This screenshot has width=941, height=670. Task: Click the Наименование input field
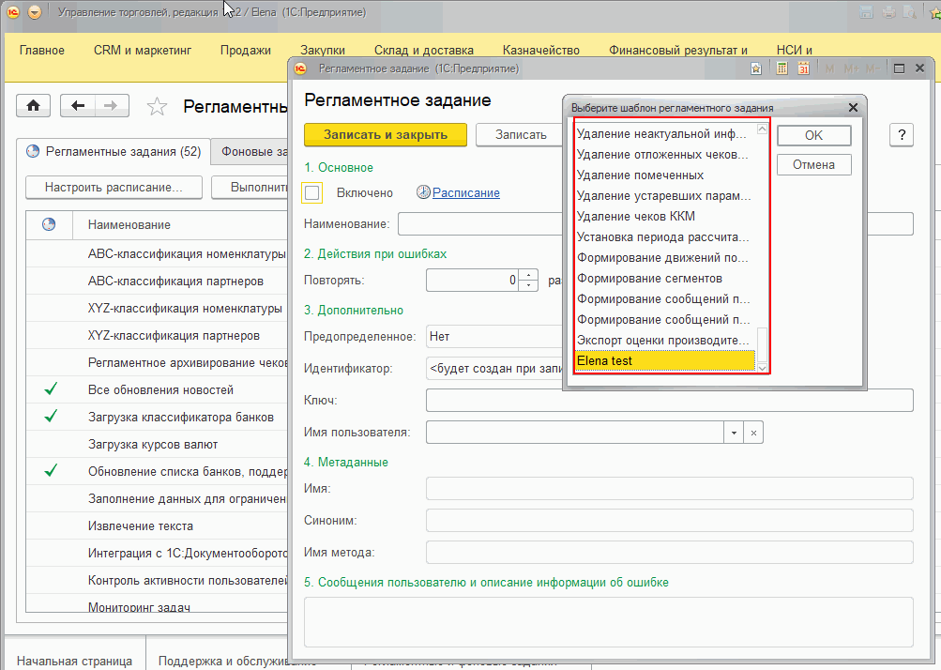(480, 224)
